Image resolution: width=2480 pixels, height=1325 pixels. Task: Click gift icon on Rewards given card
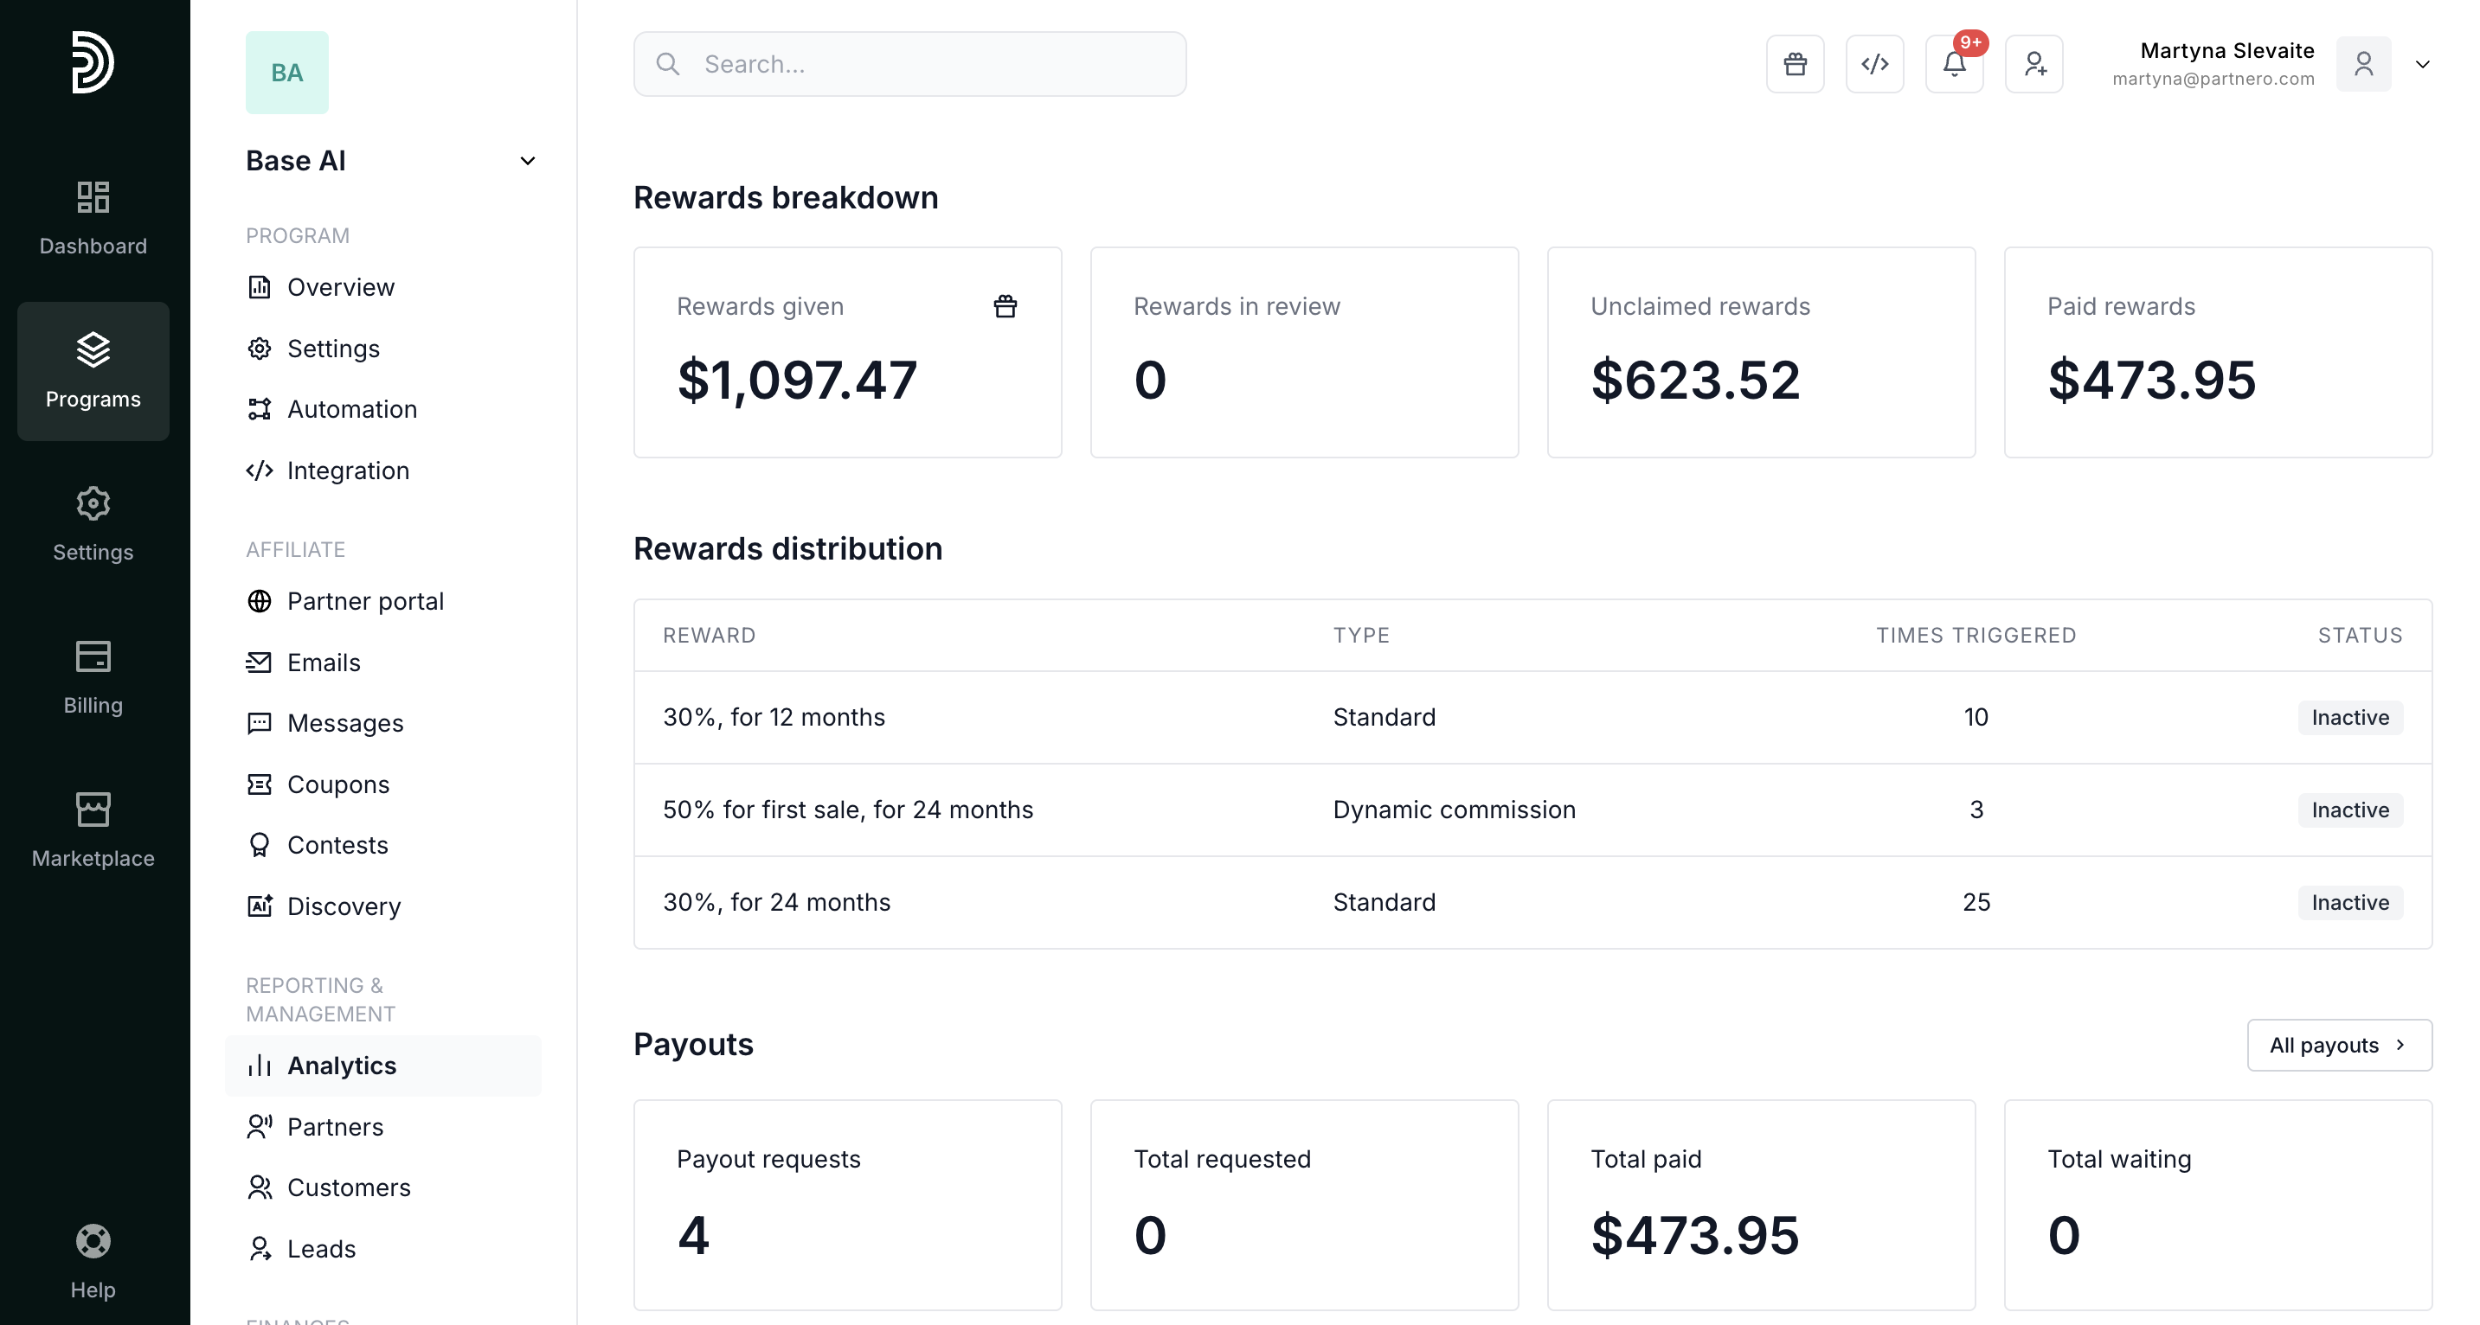1004,306
